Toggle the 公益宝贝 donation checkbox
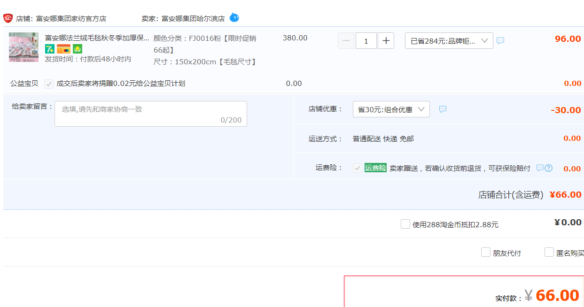This screenshot has width=584, height=307. 49,84
